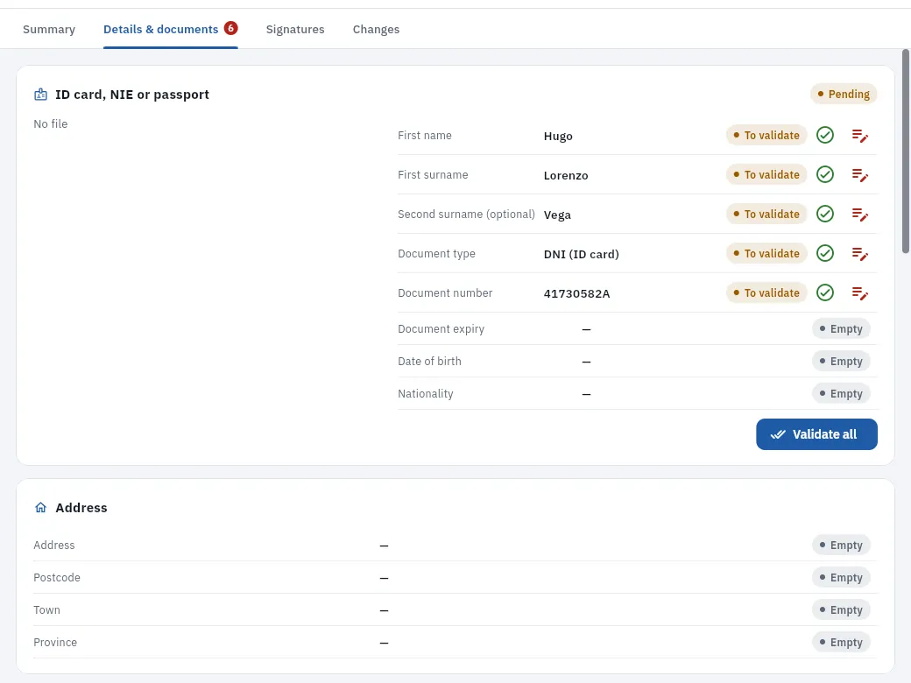
Task: Click the Second surname To validate badge
Action: (x=766, y=215)
